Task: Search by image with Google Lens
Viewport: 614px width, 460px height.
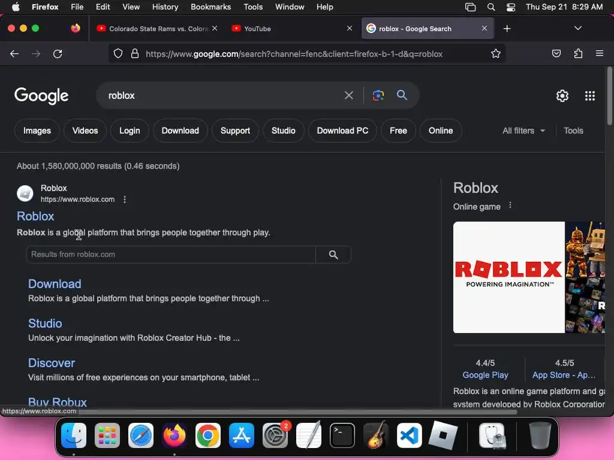Action: [x=378, y=95]
